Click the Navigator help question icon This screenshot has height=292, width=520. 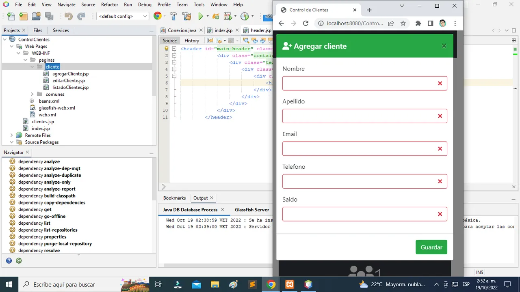click(9, 261)
